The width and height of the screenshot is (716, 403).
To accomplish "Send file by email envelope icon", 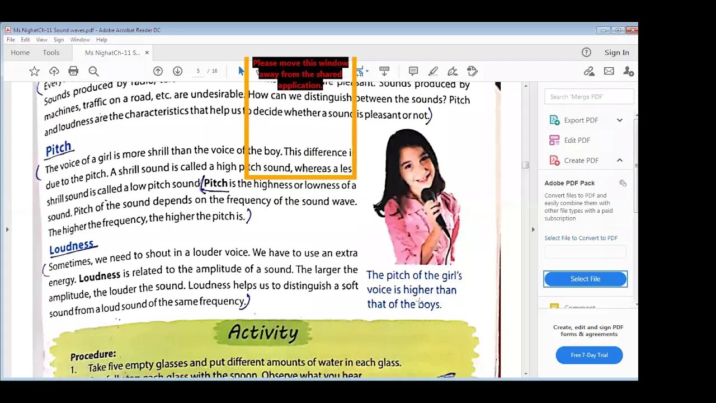I will coord(609,71).
